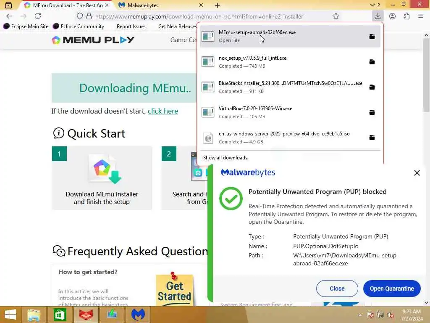Screen dimensions: 430x323
Task: Open the red fox taskbar icon
Action: [86, 315]
